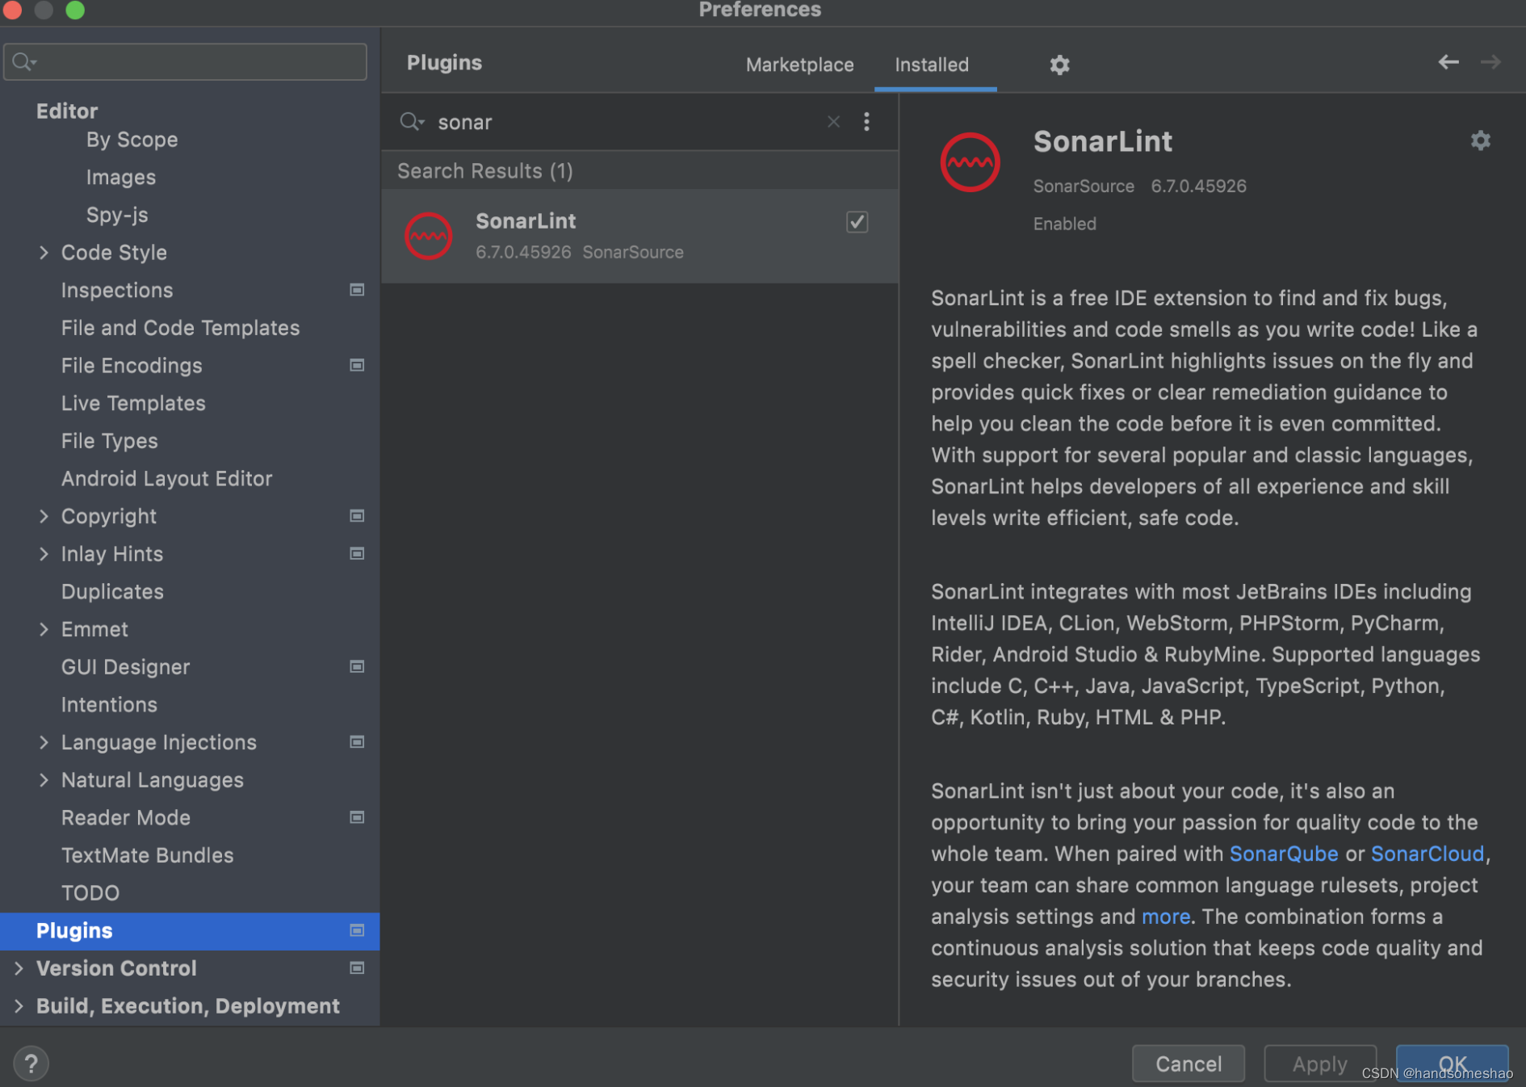Expand Build, Execution, Deployment section
Image resolution: width=1526 pixels, height=1087 pixels.
pyautogui.click(x=18, y=1005)
